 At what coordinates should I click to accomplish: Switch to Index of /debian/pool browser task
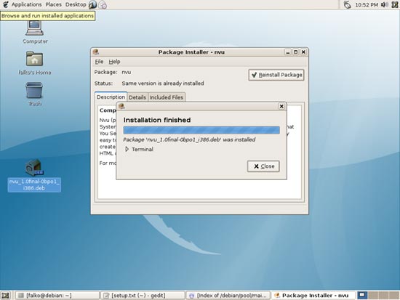click(228, 296)
